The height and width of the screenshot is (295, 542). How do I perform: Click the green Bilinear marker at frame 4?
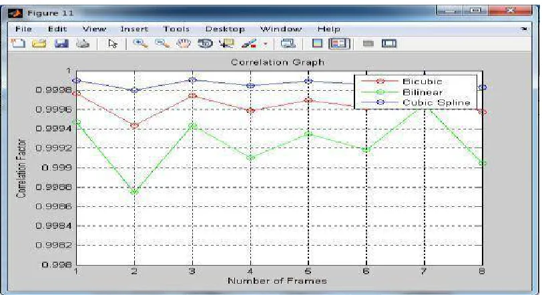tap(250, 158)
